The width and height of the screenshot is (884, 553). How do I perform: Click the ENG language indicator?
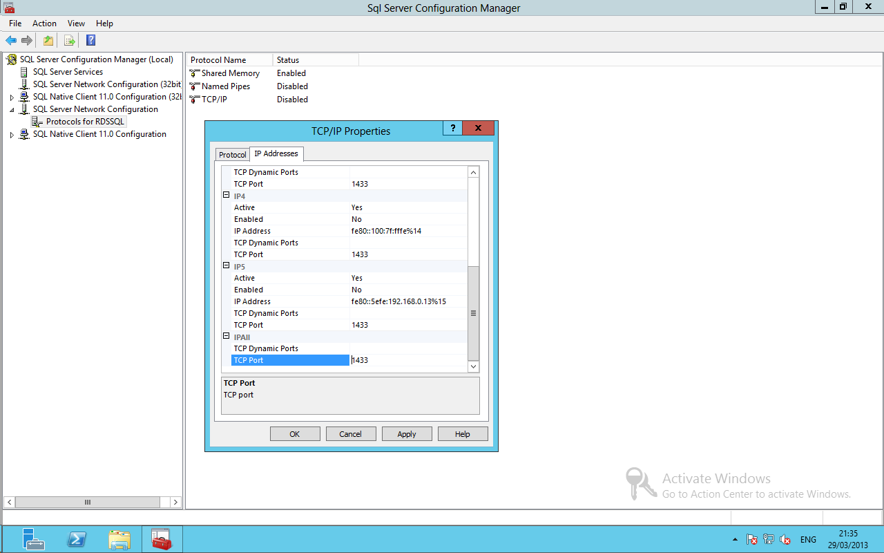pyautogui.click(x=808, y=539)
